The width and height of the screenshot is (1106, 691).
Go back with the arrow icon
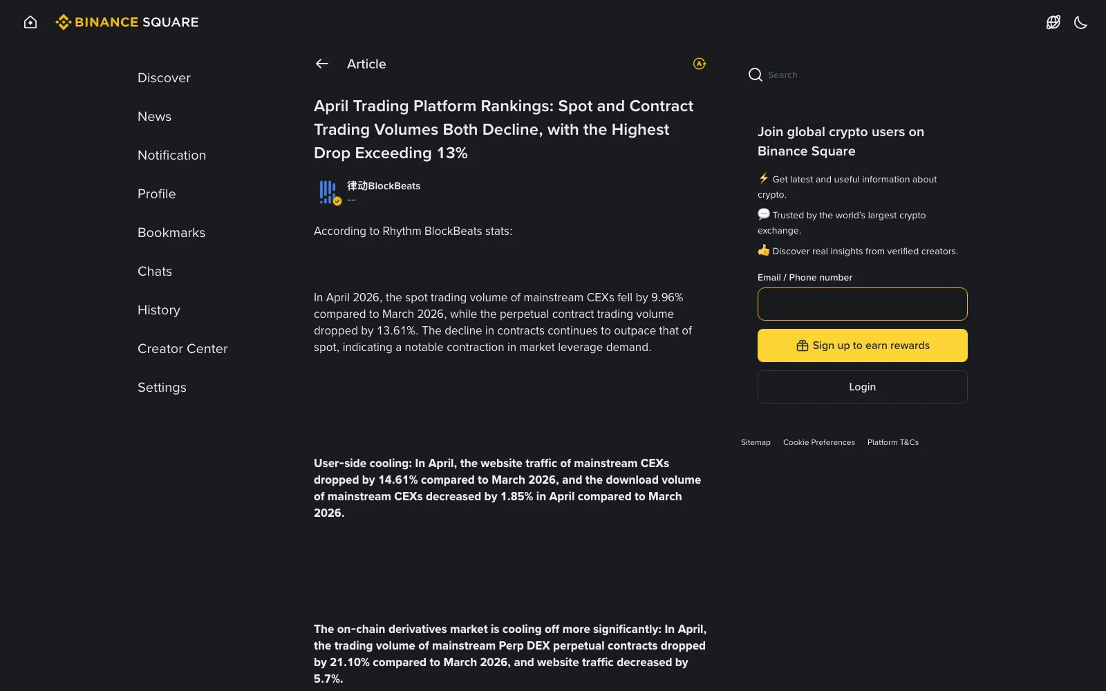click(x=322, y=64)
